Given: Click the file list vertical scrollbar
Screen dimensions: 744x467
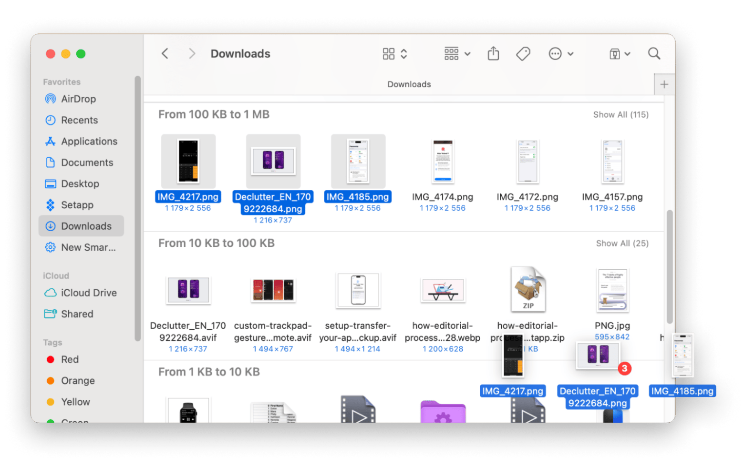Looking at the screenshot, I should tap(669, 267).
